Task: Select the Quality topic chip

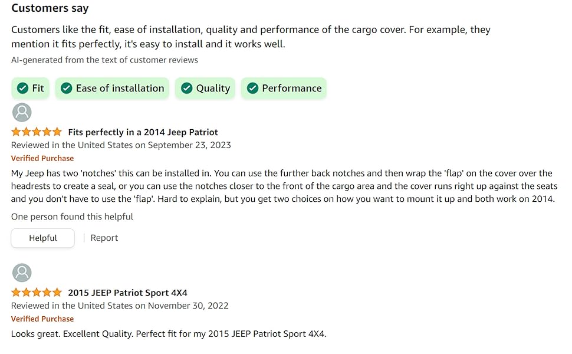Action: (x=205, y=88)
